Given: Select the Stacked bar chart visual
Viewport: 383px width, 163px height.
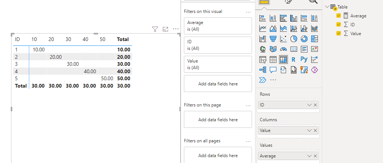Looking at the screenshot, I should [263, 18].
